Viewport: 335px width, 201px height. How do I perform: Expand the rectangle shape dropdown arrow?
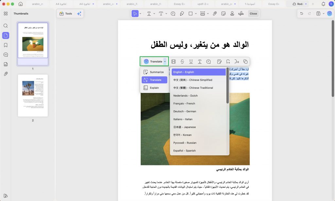click(196, 13)
